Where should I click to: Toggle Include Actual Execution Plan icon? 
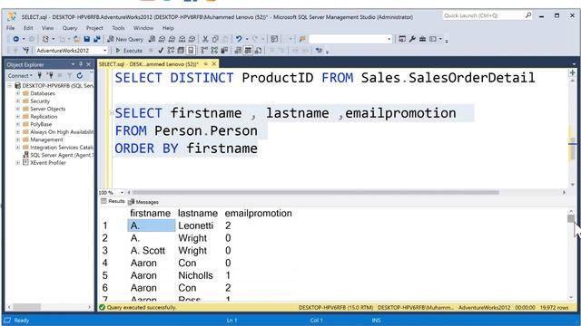[204, 51]
